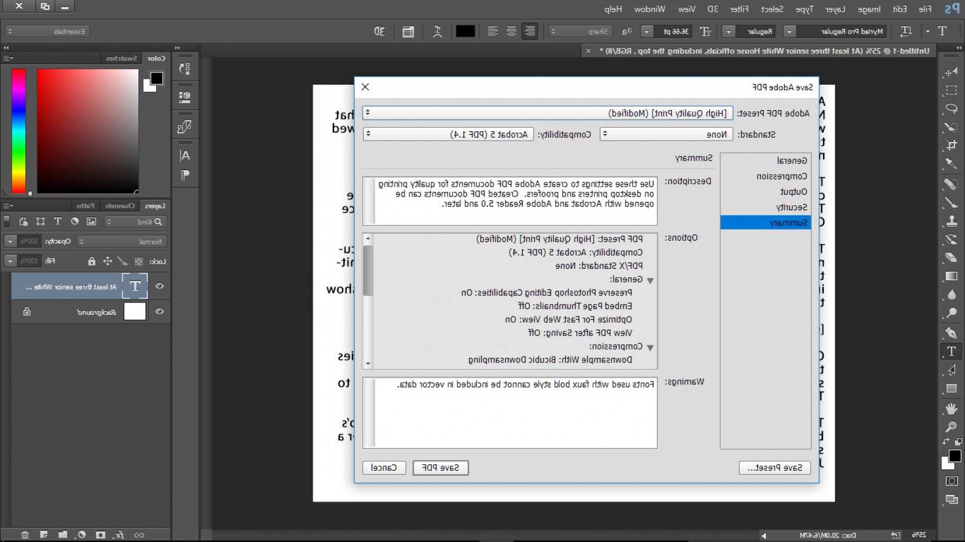Screen dimensions: 965x542
Task: Select the Lasso tool
Action: tap(951, 109)
